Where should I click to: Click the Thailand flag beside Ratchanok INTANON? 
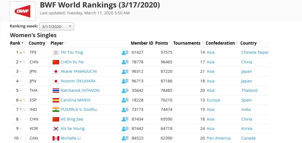[56, 91]
